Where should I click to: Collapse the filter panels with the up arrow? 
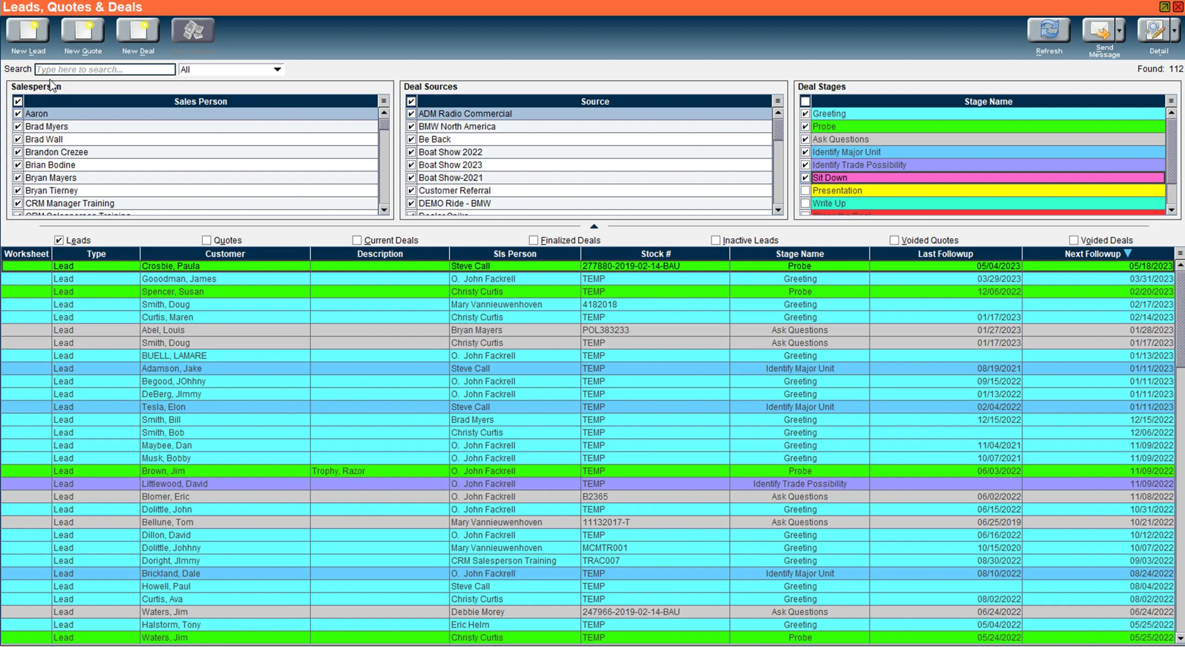click(594, 226)
